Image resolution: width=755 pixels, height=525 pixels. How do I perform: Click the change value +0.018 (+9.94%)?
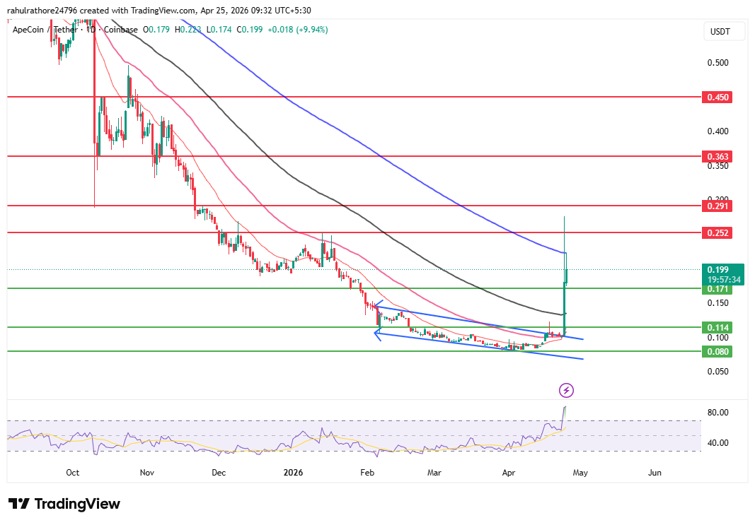tap(297, 30)
